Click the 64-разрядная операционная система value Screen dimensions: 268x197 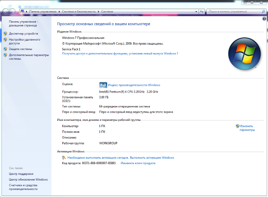[124, 106]
